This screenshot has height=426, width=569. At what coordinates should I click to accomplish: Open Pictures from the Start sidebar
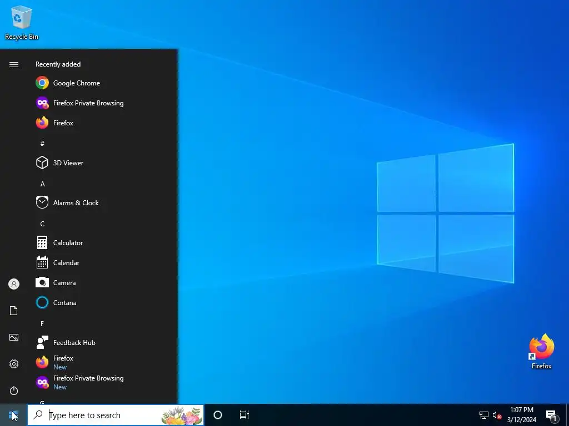point(14,337)
